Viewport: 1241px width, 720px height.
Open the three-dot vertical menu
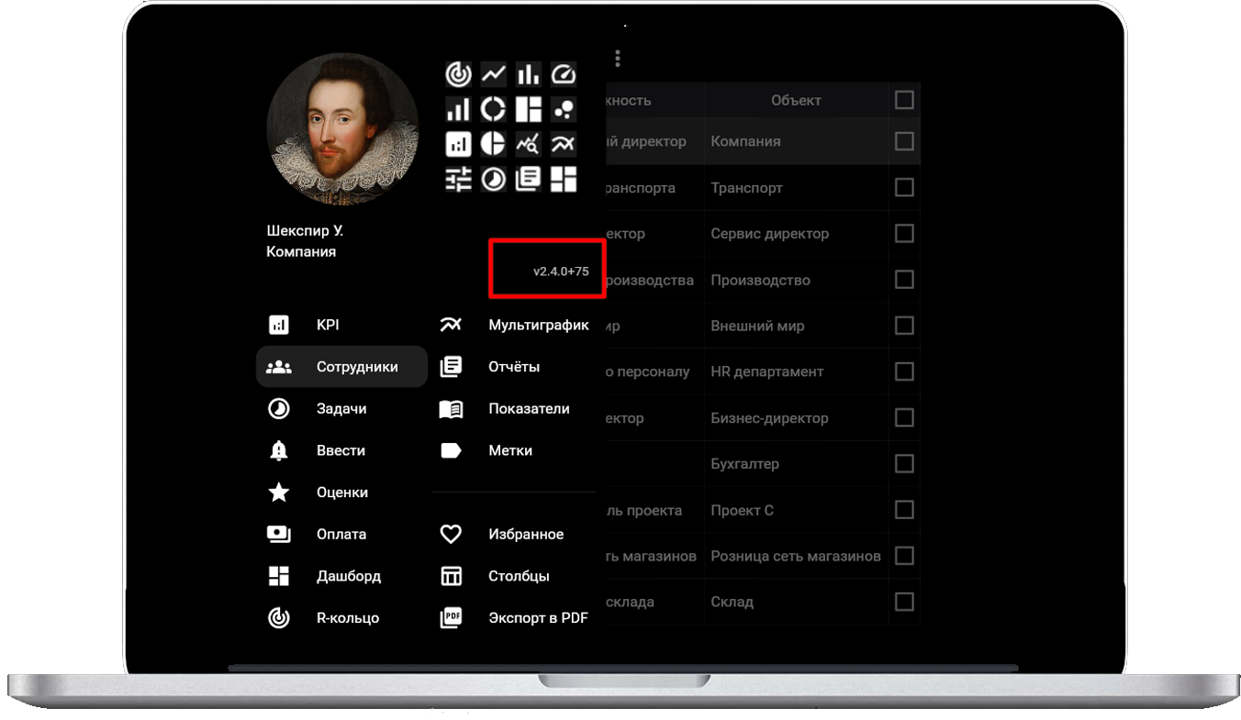point(618,59)
